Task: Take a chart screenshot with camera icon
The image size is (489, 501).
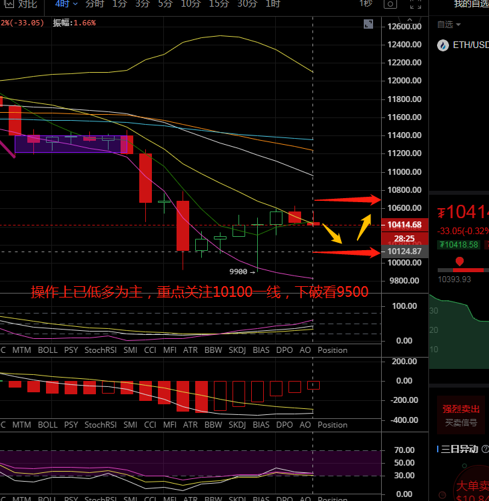Action: point(390,4)
